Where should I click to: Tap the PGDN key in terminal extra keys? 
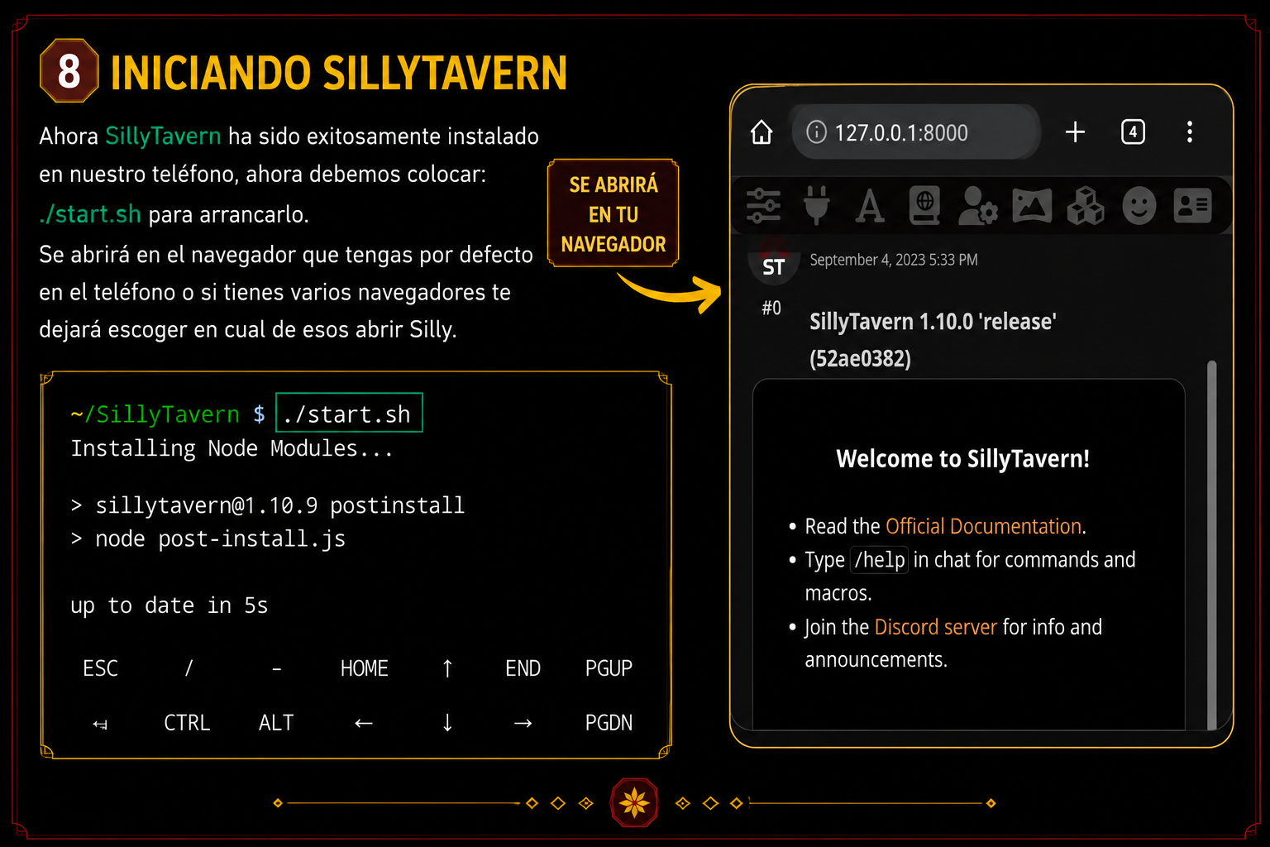609,723
